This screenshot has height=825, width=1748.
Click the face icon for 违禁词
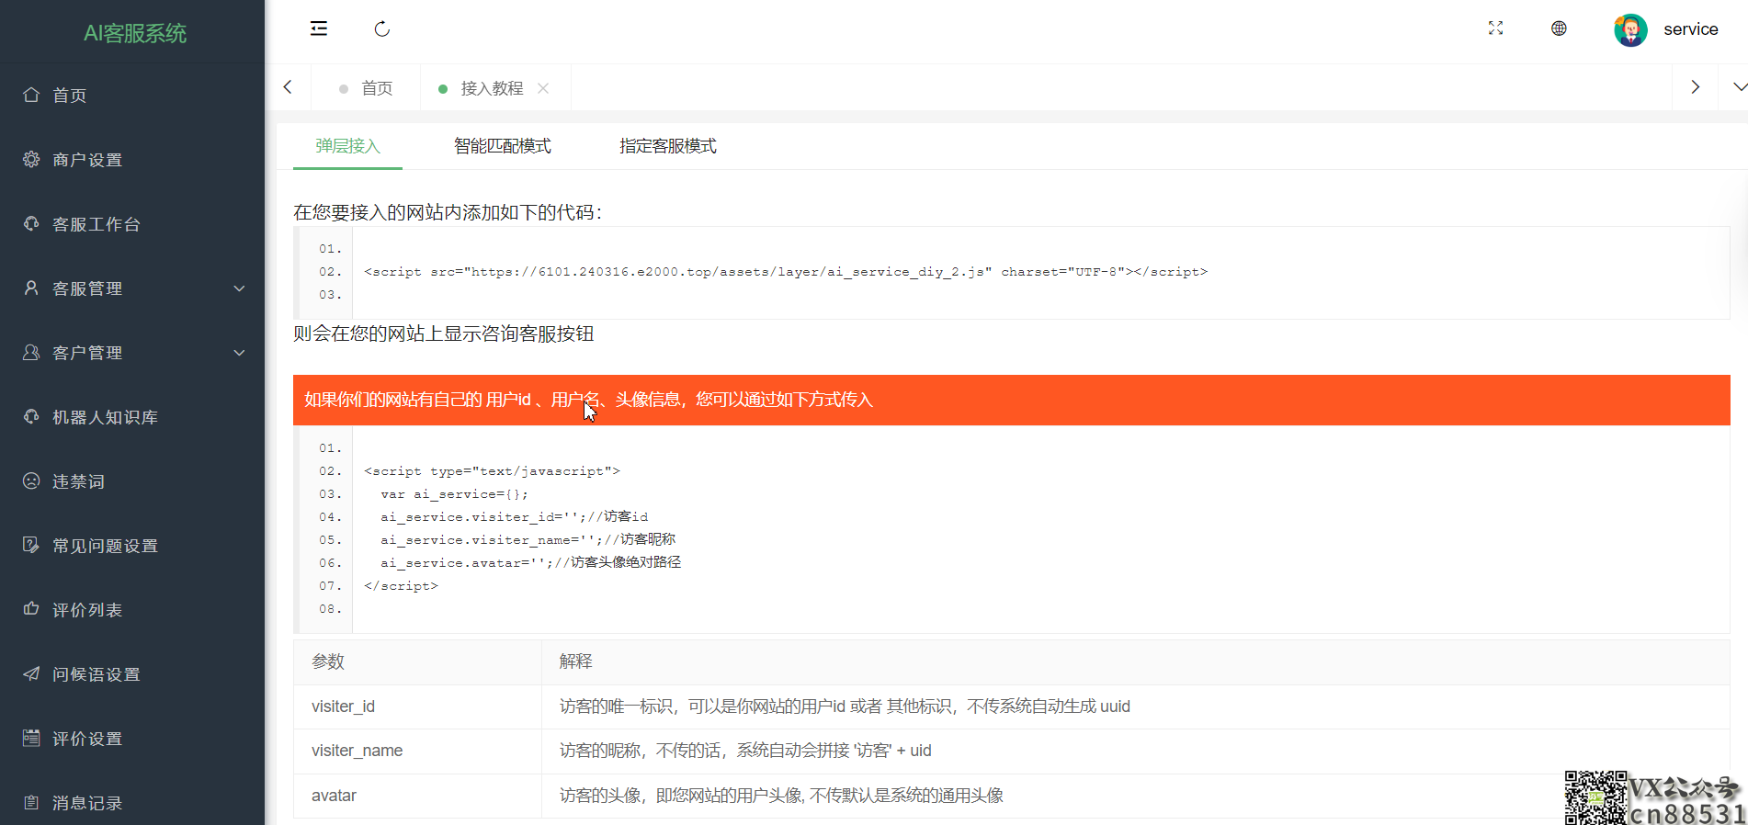(x=31, y=480)
